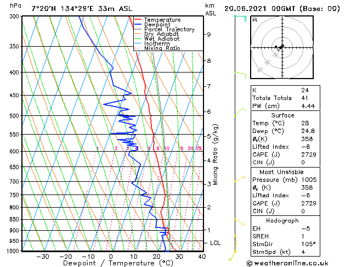Click the 'Dewpoint / Temperature (°C)' axis title
The height and width of the screenshot is (267, 345).
[118, 263]
